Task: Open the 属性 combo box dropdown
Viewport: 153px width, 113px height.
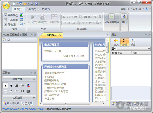Action: (149, 49)
